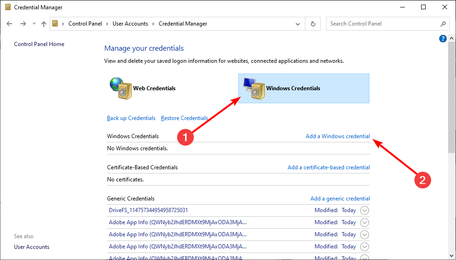The height and width of the screenshot is (260, 456).
Task: Click Back up Credentials link
Action: tap(131, 118)
